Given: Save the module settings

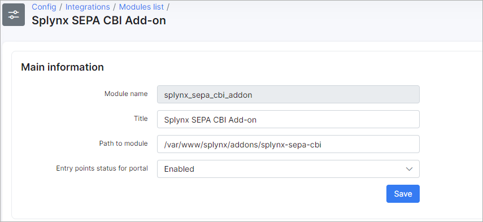Looking at the screenshot, I should click(403, 194).
